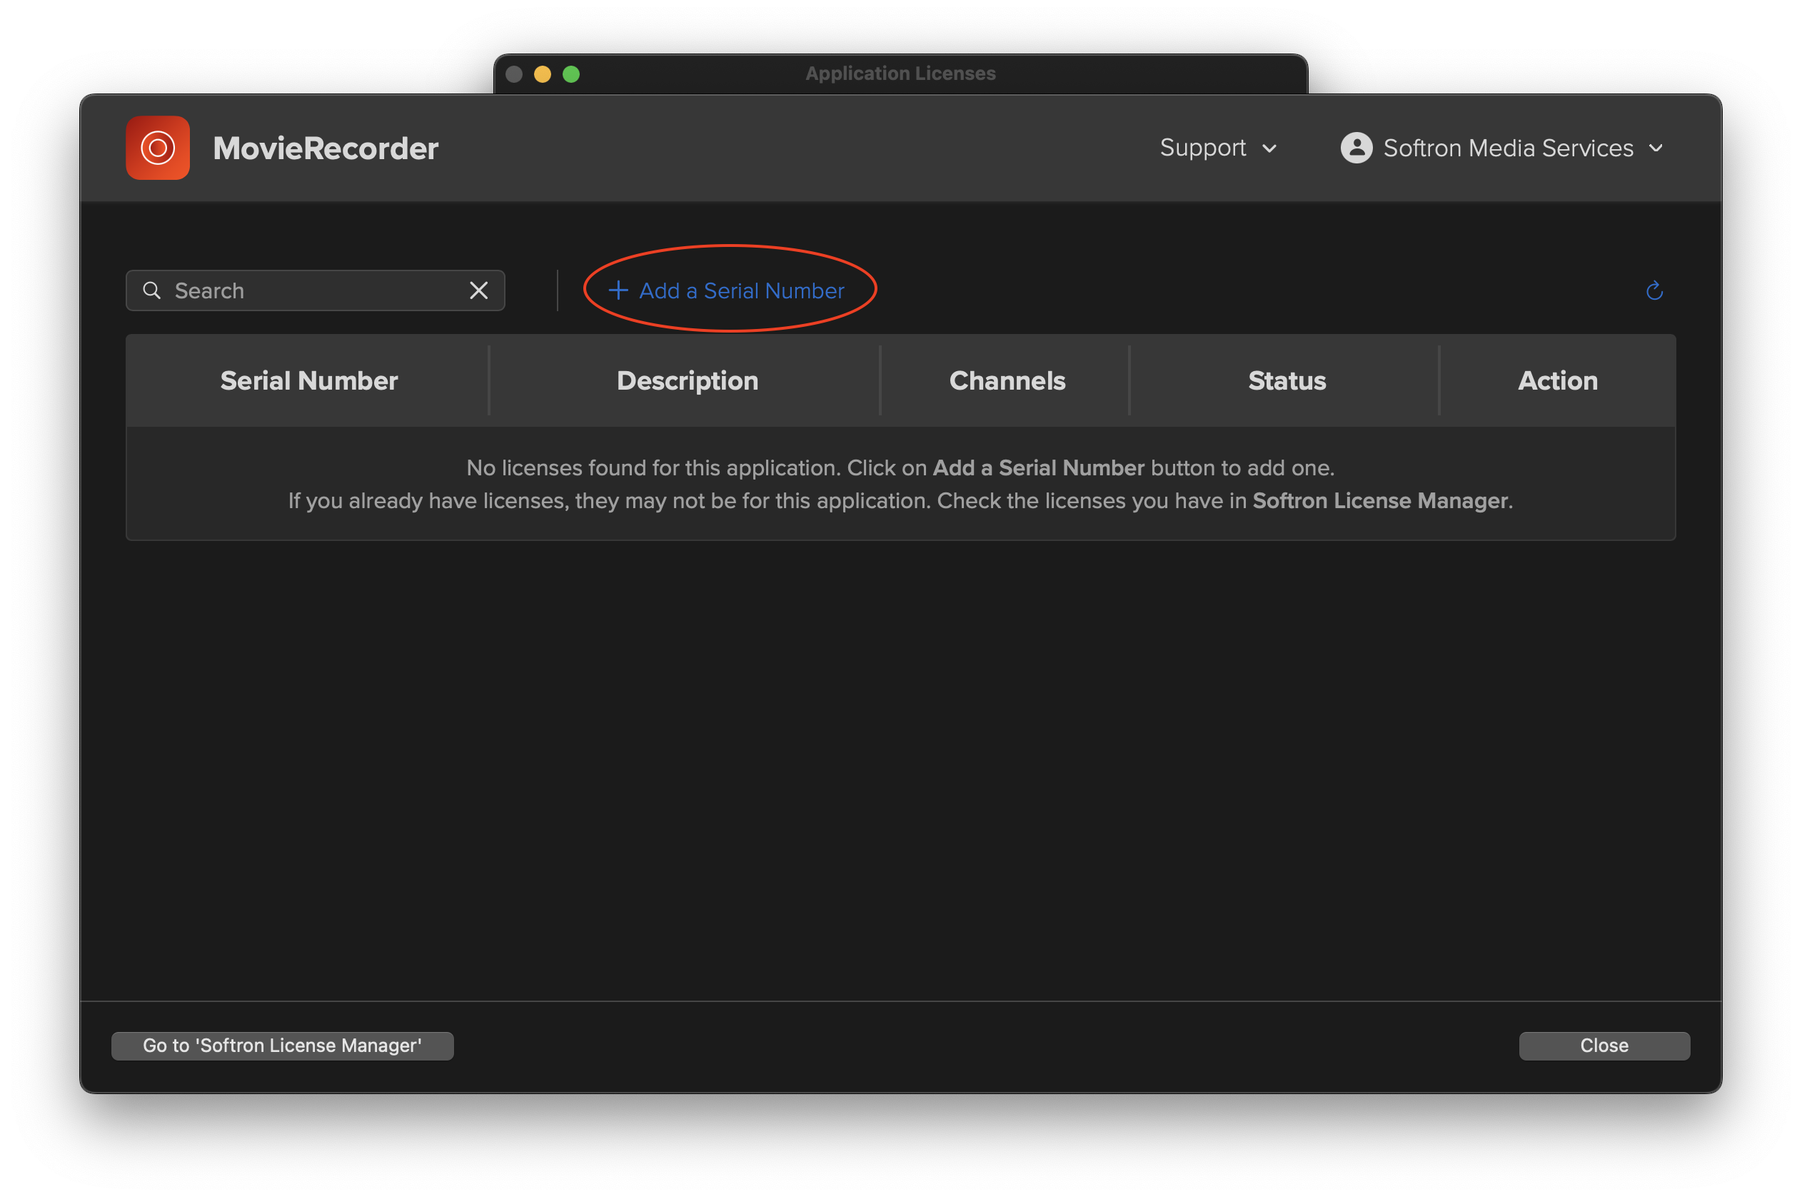Click the MovieRecorder app logo icon
1802x1199 pixels.
coord(158,148)
